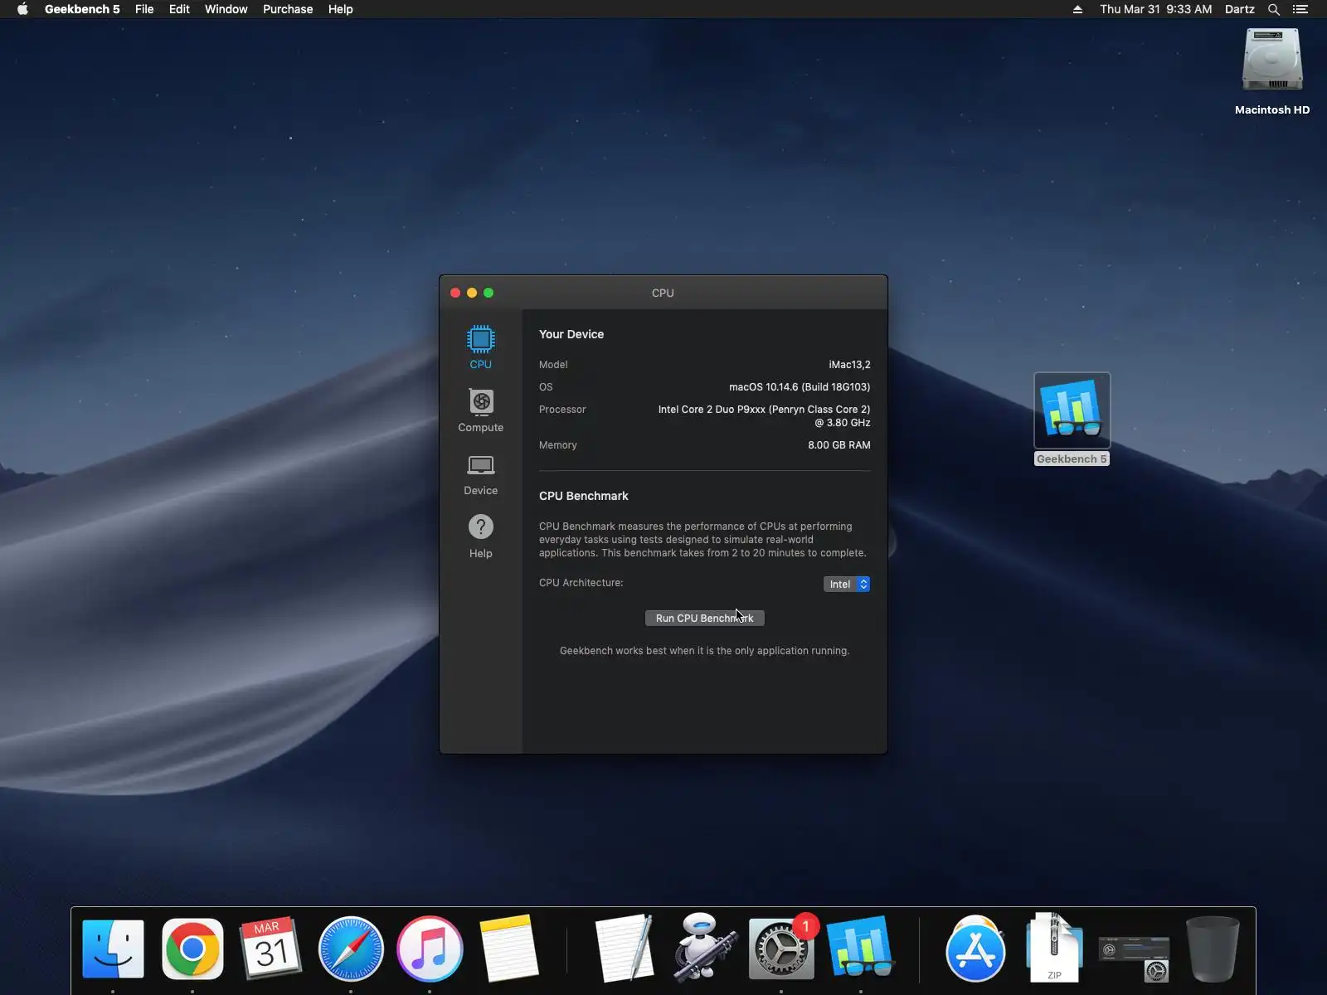Launch TextEdit from the Dock
Image resolution: width=1327 pixels, height=995 pixels.
pyautogui.click(x=624, y=949)
